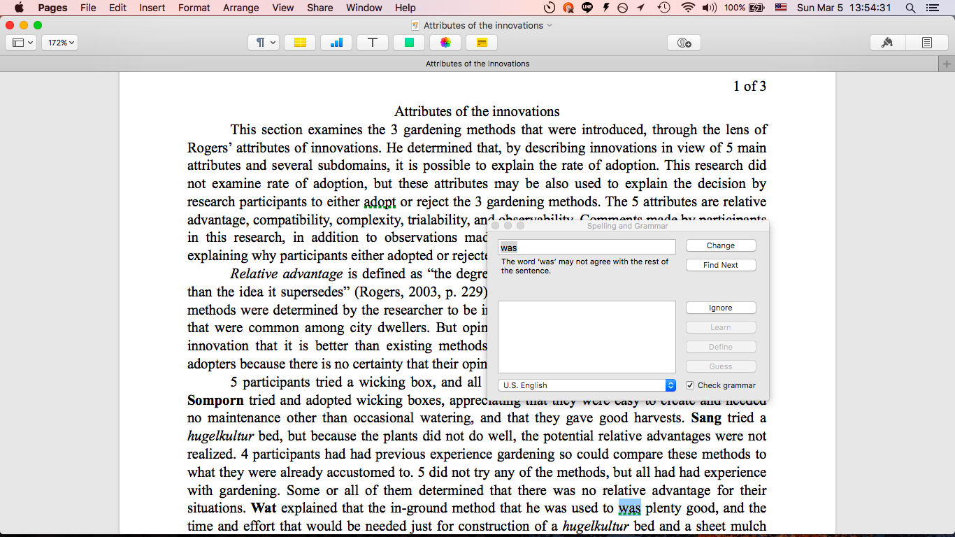Open the File menu
The image size is (955, 537).
point(88,8)
